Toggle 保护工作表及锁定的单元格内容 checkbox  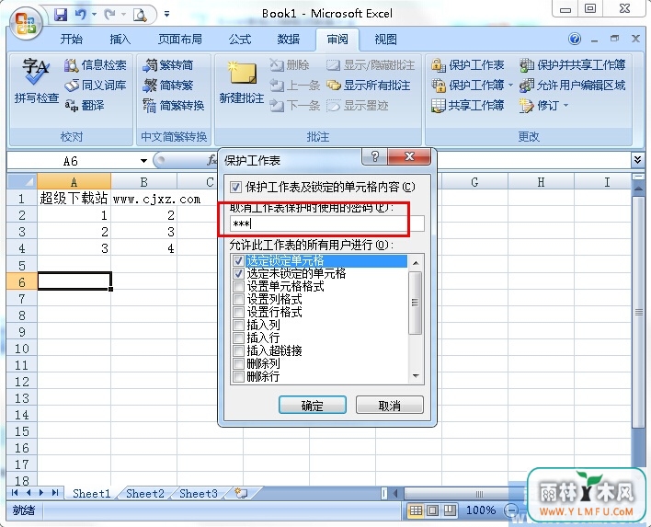click(235, 188)
